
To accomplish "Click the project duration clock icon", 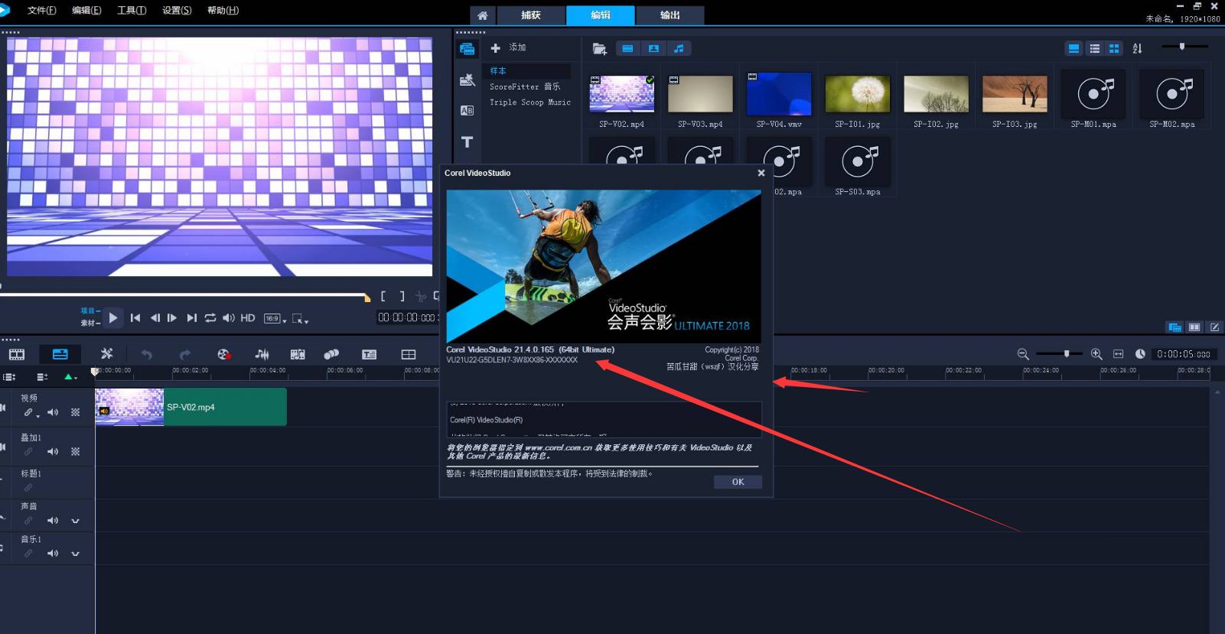I will point(1140,354).
